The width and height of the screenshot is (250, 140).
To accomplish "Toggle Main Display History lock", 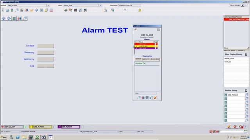I will click(x=246, y=54).
